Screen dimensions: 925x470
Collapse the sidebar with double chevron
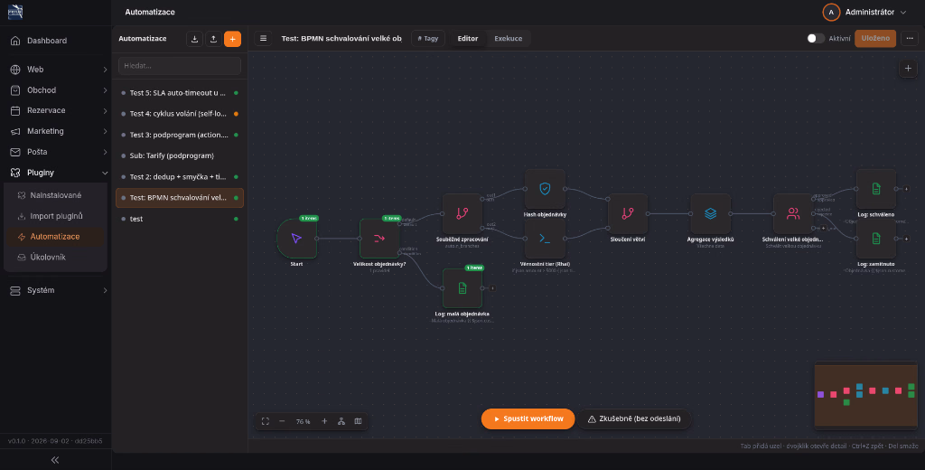[55, 460]
